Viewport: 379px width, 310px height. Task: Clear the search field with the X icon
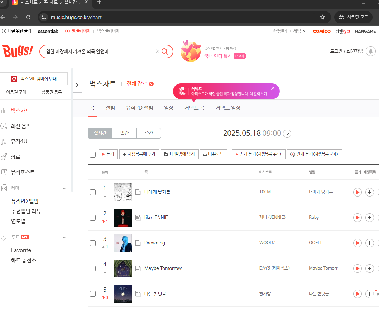(157, 51)
